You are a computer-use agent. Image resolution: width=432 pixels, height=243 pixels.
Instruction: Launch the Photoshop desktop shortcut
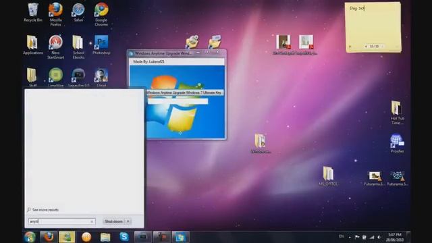[101, 45]
